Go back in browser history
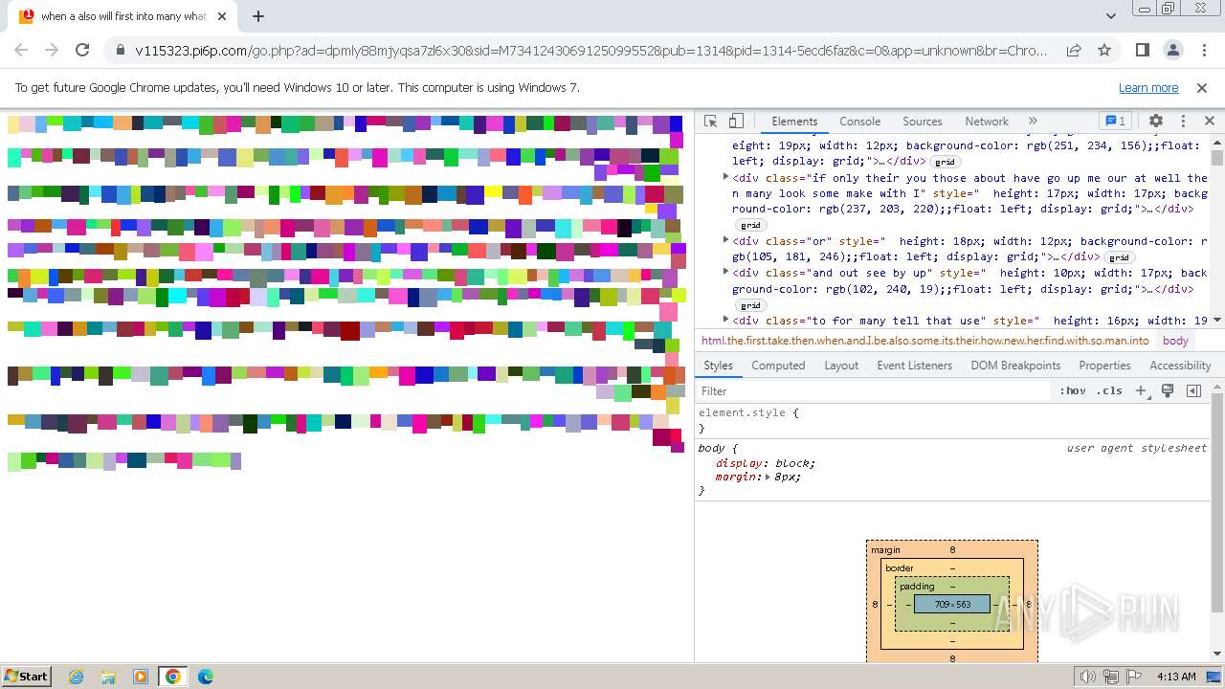The image size is (1225, 689). click(21, 51)
